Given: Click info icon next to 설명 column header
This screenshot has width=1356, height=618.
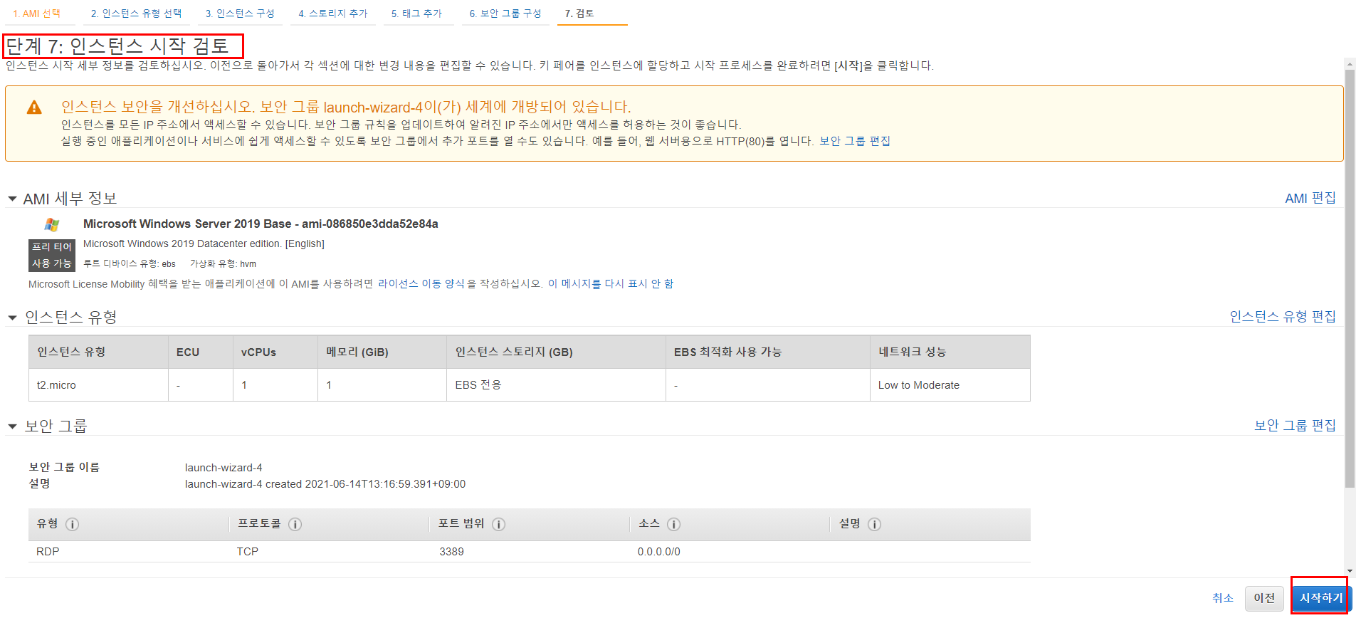Looking at the screenshot, I should (x=875, y=524).
